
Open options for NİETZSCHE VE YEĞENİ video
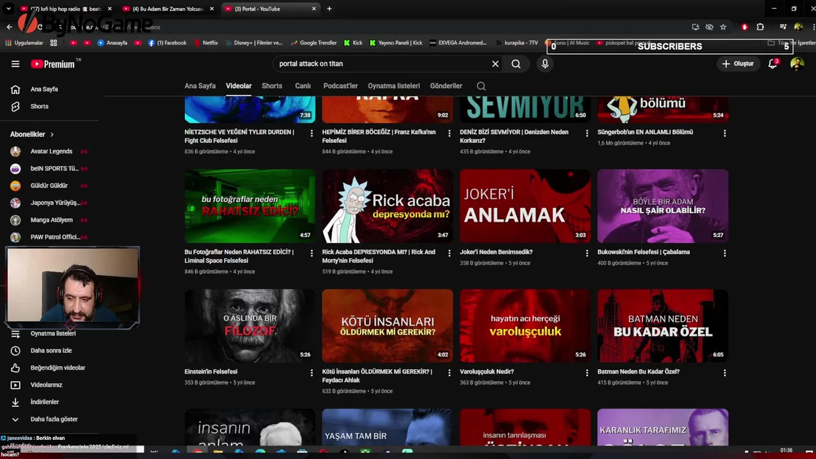click(x=311, y=133)
